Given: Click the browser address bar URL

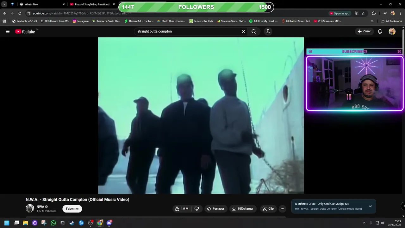Looking at the screenshot, I should point(82,13).
